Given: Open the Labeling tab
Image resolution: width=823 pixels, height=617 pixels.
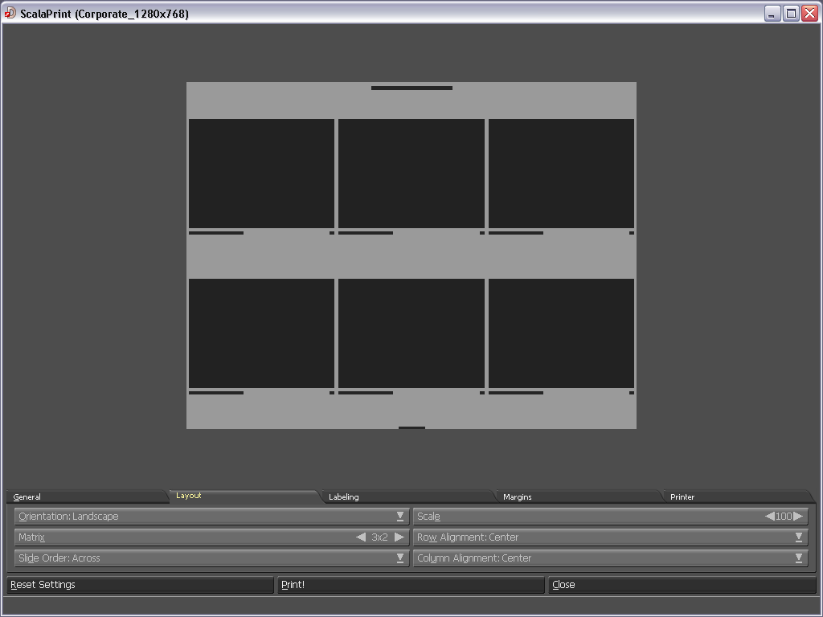Looking at the screenshot, I should point(344,497).
